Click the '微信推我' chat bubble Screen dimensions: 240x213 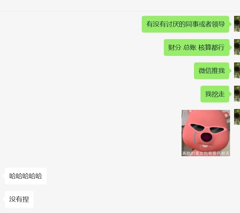pos(211,71)
